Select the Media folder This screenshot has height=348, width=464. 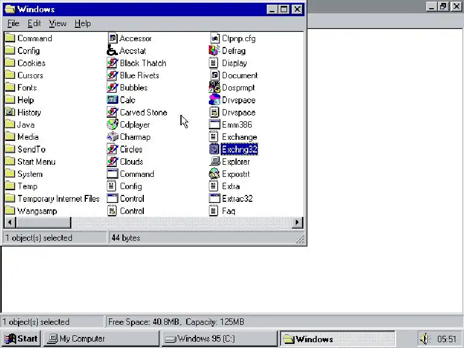click(22, 137)
